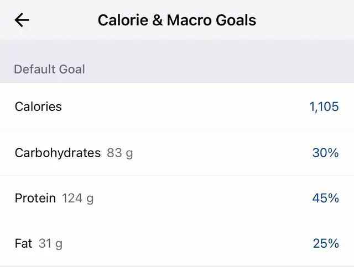Open the Calories goal row
Viewport: 354px width, 267px height.
tap(177, 106)
